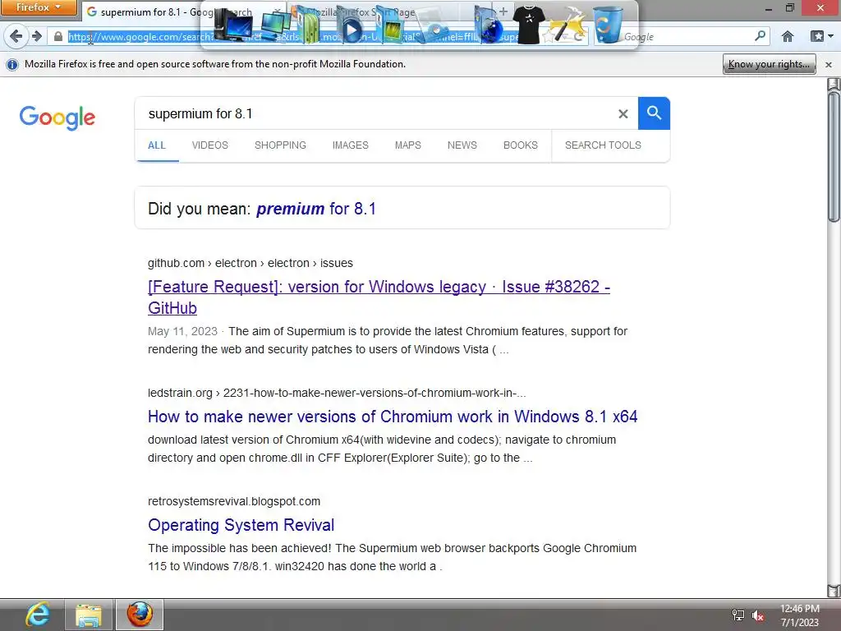This screenshot has width=841, height=631.
Task: Open SEARCH TOOLS options
Action: pyautogui.click(x=603, y=145)
